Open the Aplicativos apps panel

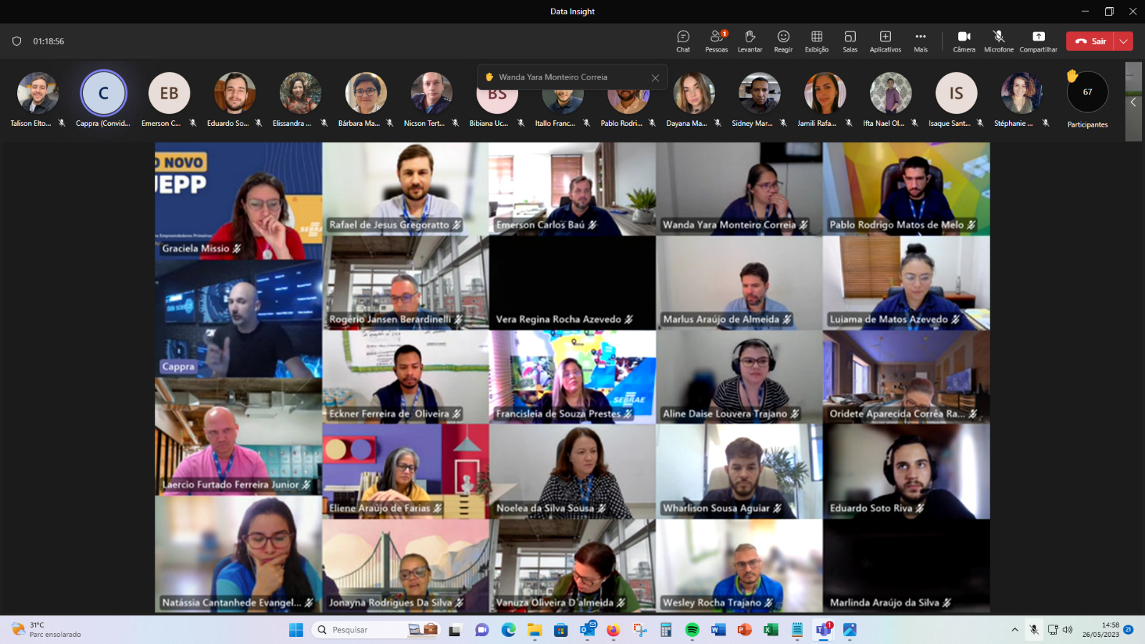(885, 41)
